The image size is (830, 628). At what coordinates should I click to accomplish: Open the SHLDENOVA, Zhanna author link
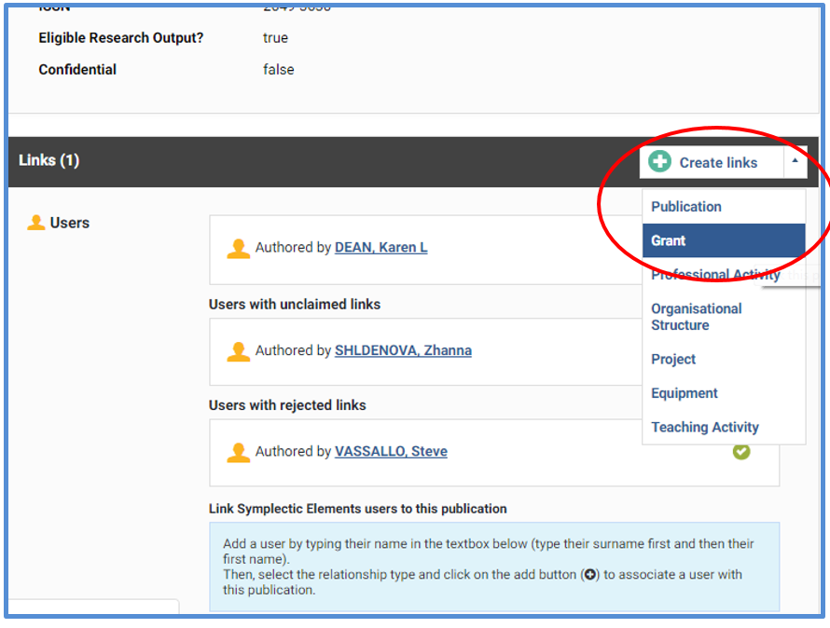[403, 350]
